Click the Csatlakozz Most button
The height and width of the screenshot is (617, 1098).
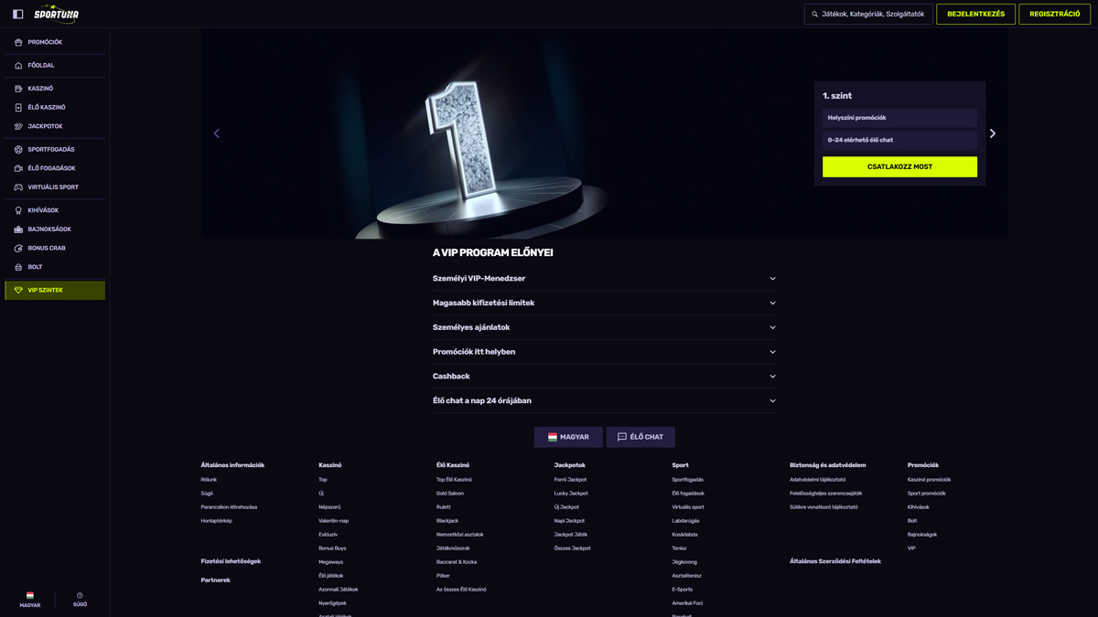[x=899, y=166]
